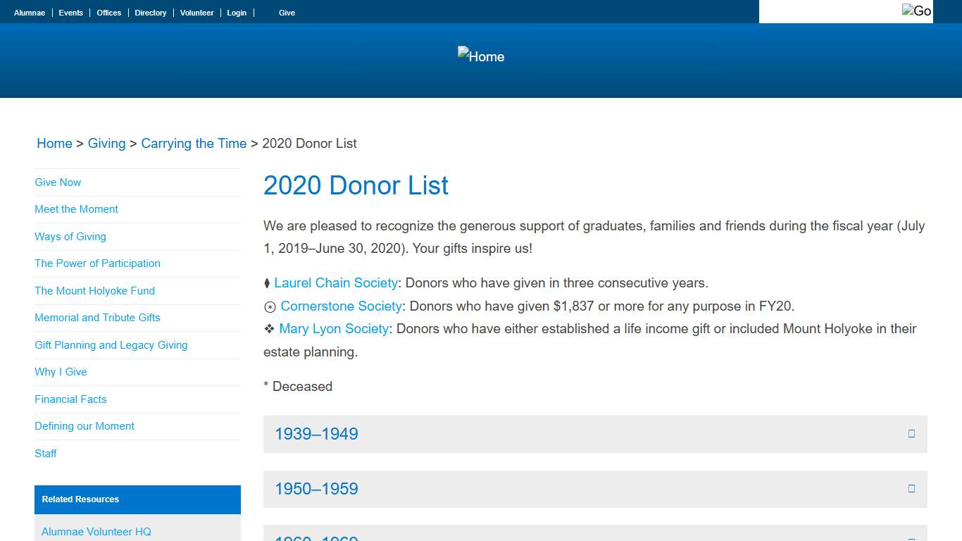Click Give Now in the sidebar
The image size is (962, 541).
57,182
